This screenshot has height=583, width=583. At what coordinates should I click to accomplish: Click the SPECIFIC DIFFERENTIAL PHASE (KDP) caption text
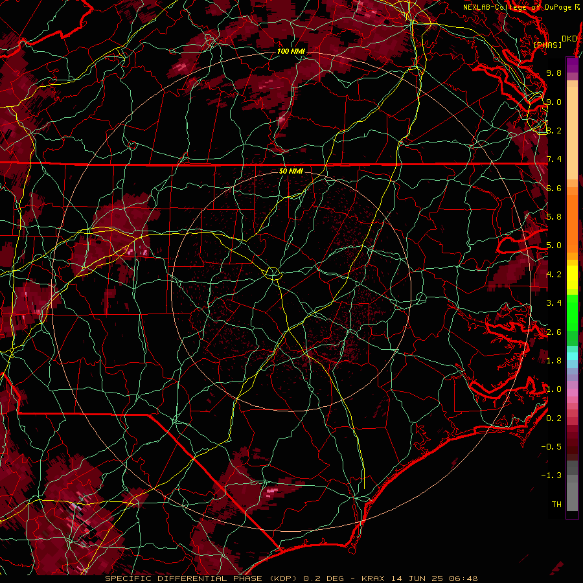point(202,578)
